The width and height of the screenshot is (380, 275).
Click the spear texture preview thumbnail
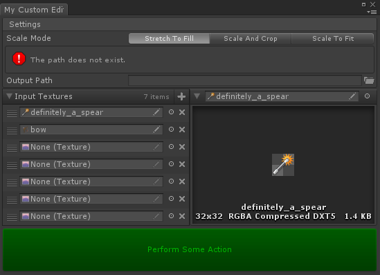283,165
